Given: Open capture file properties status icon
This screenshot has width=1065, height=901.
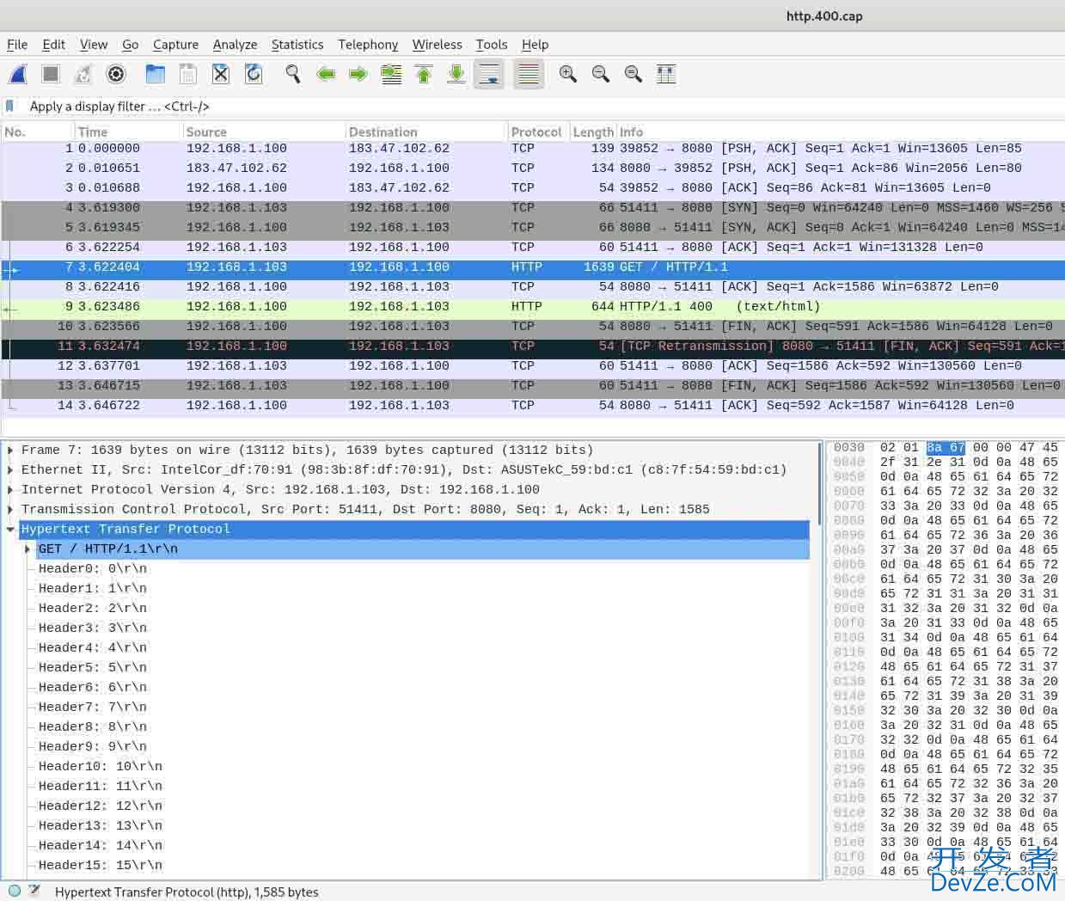Looking at the screenshot, I should (x=35, y=892).
